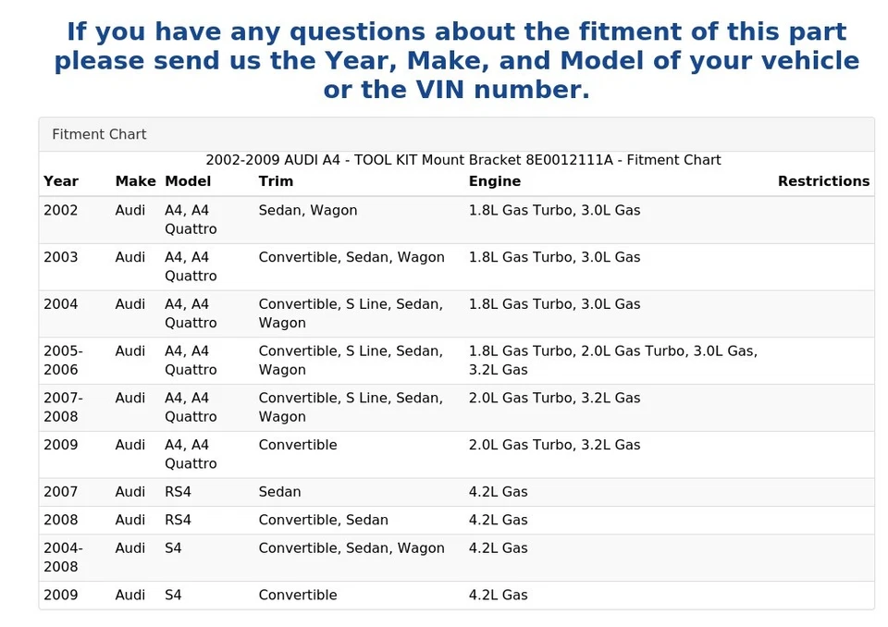Click the 2008 RS4 Convertible, Sedan cell
Screen dimensions: 888x627
[323, 520]
